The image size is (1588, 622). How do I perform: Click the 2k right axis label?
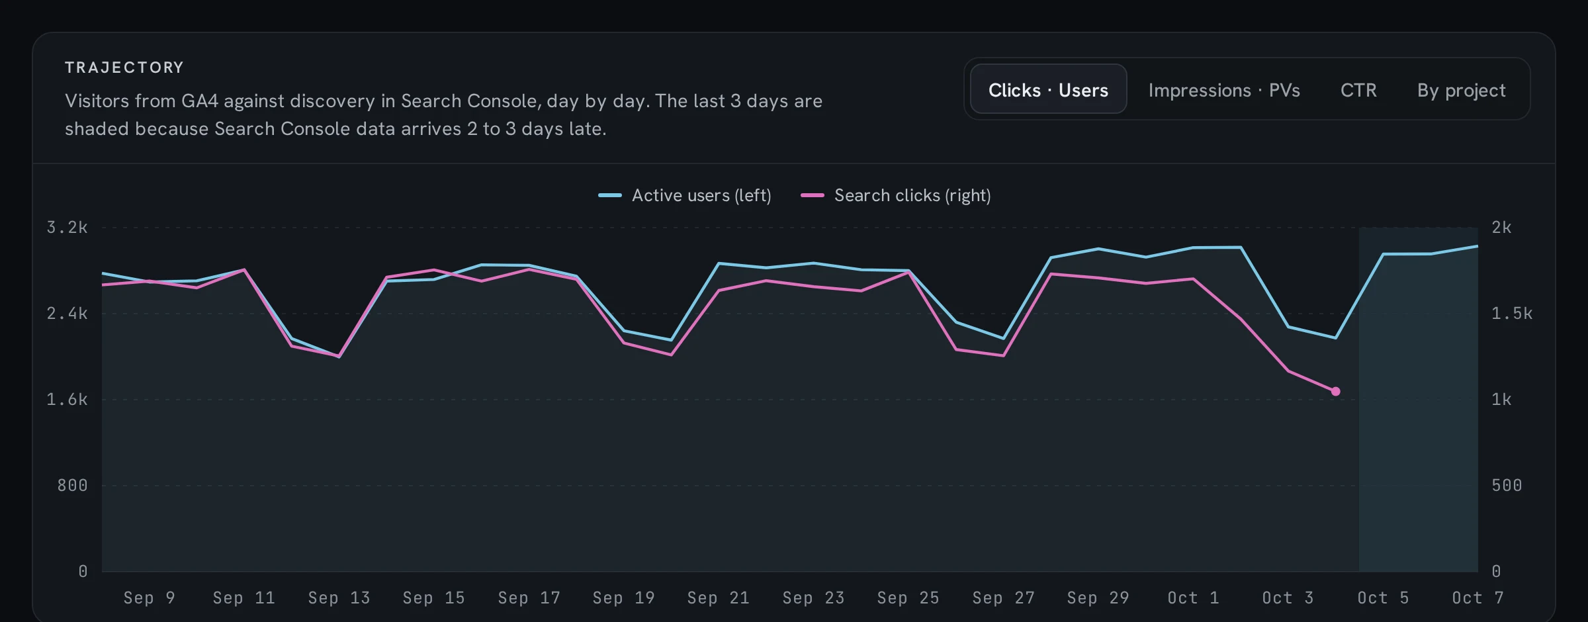(x=1501, y=228)
